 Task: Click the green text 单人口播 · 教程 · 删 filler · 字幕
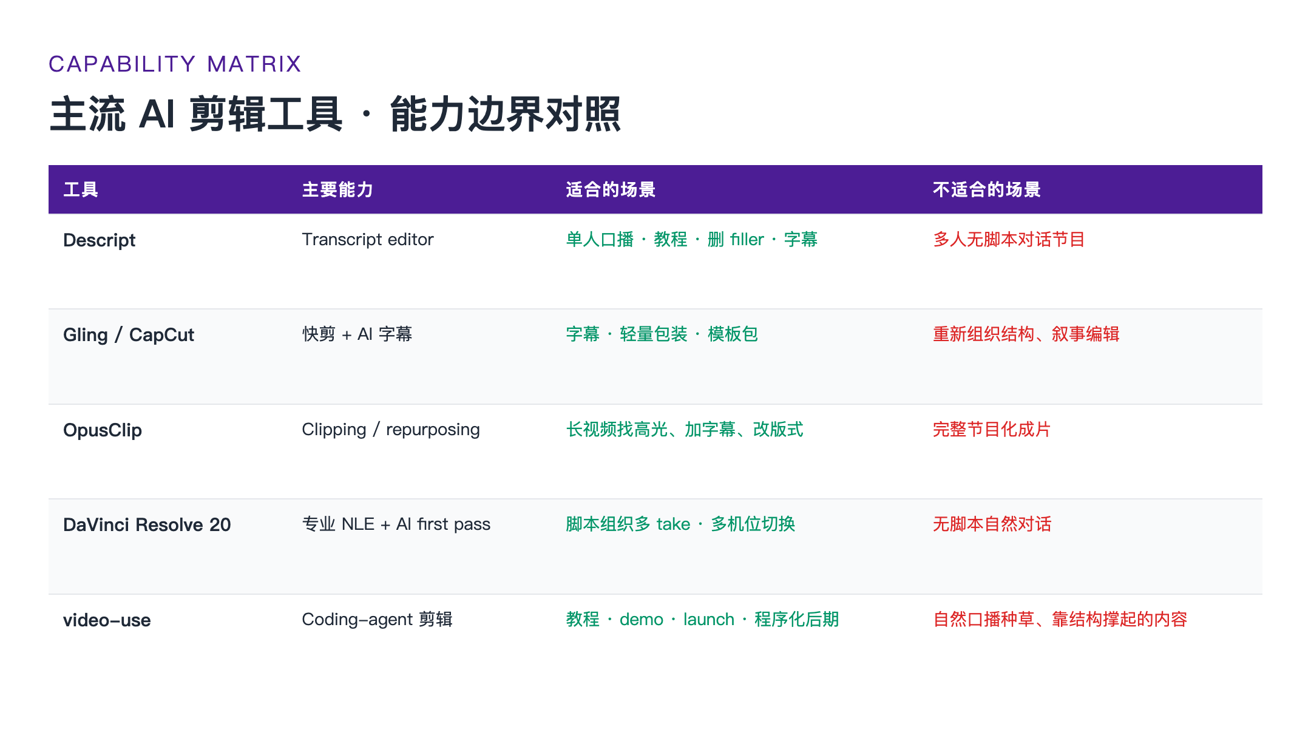[692, 239]
